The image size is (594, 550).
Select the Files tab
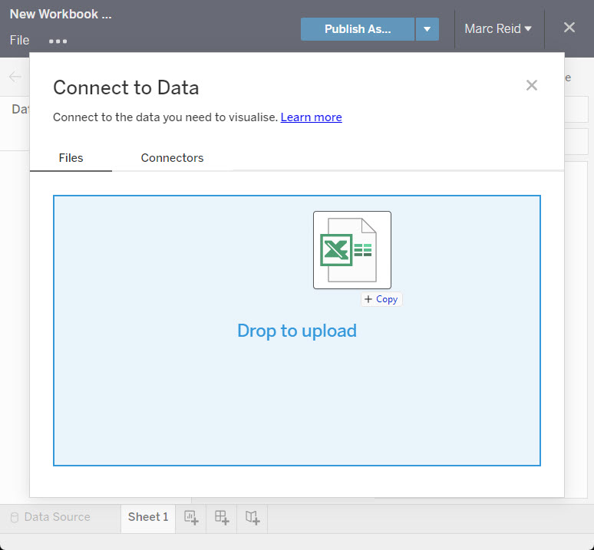71,158
